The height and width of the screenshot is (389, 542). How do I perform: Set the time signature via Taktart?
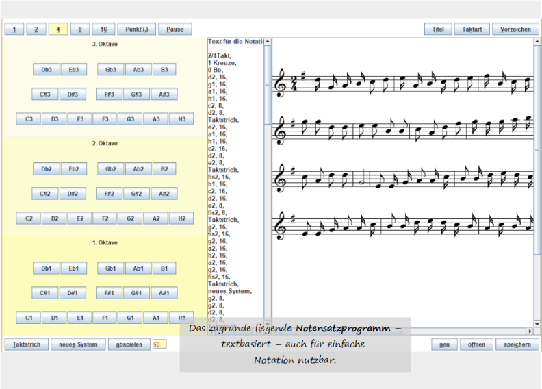[x=472, y=29]
